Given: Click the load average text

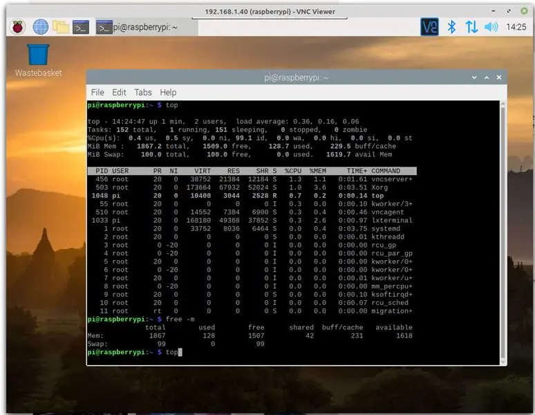Looking at the screenshot, I should click(x=297, y=122).
